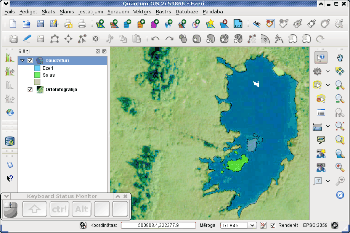Click the Pan Map to Selection icon
This screenshot has width=350, height=233.
(x=340, y=71)
